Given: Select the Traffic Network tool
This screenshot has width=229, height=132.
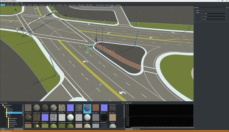Looking at the screenshot, I should pyautogui.click(x=81, y=5).
